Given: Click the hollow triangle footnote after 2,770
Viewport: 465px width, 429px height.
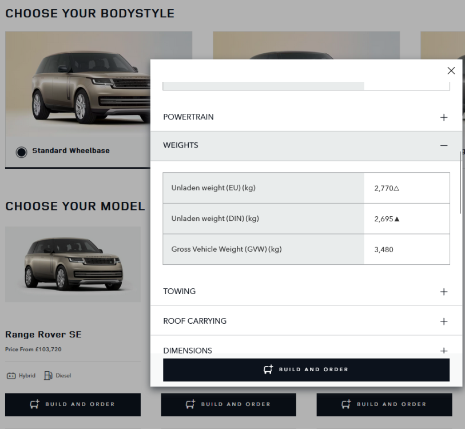Looking at the screenshot, I should [x=397, y=188].
